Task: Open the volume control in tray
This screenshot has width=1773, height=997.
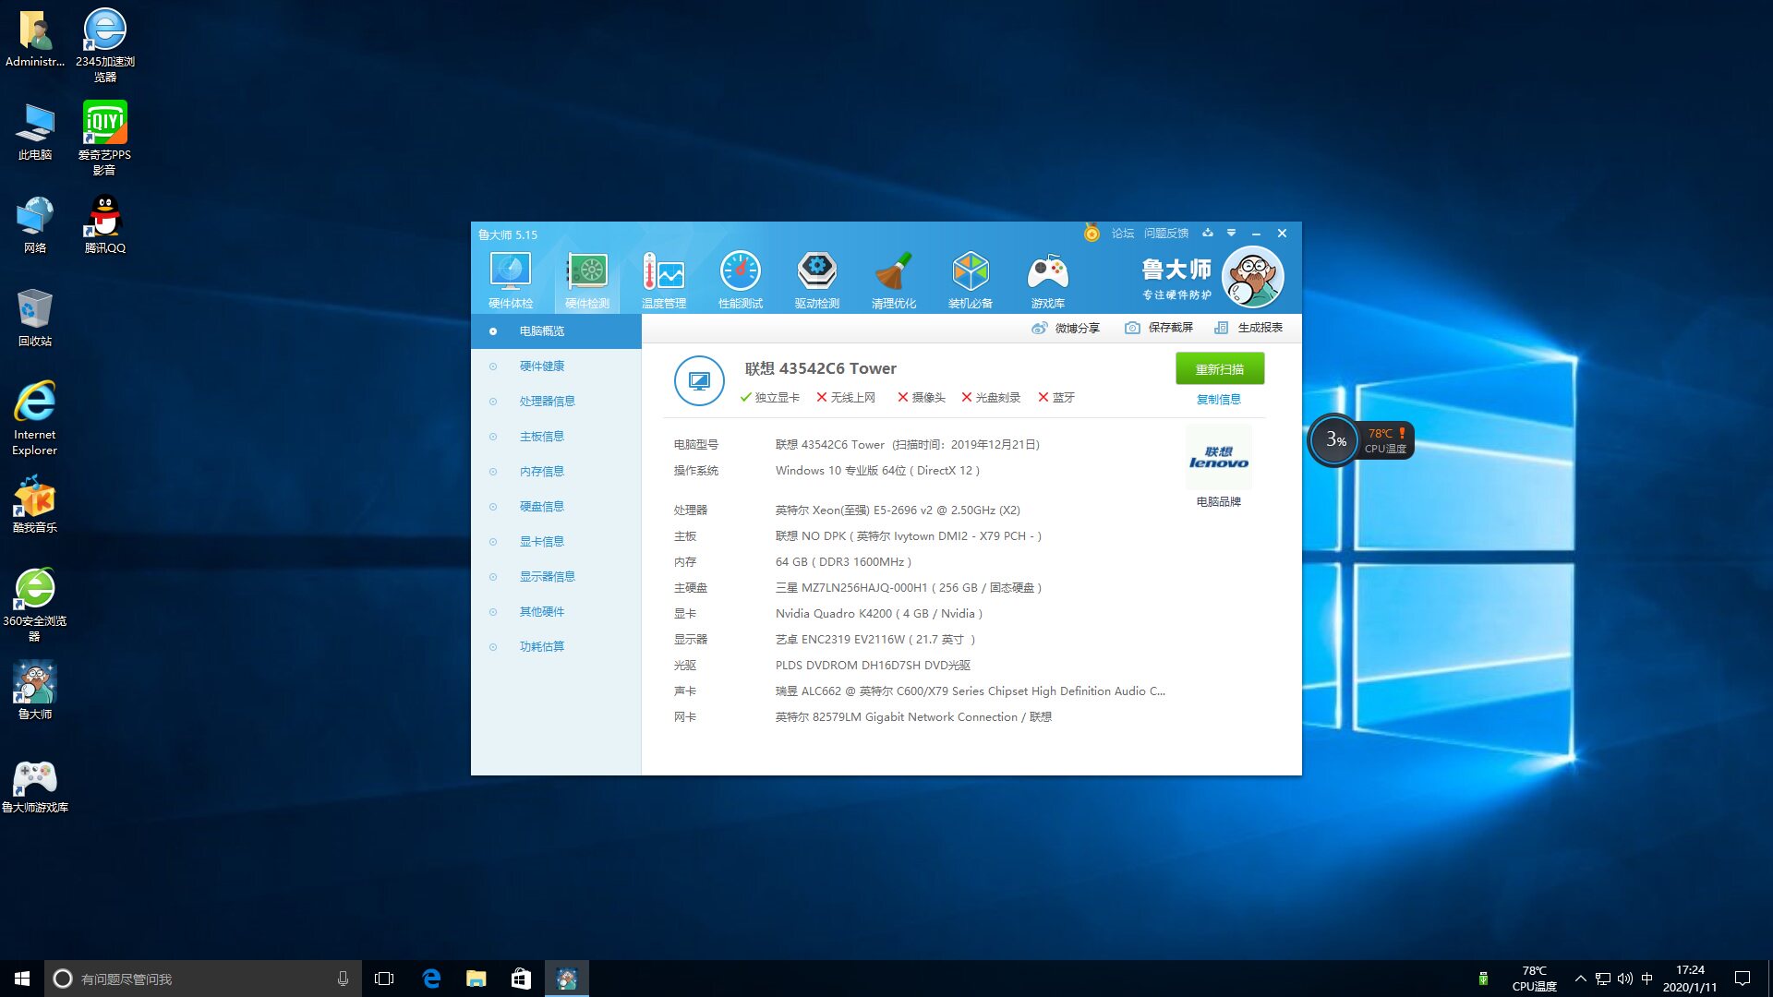Action: [x=1625, y=979]
